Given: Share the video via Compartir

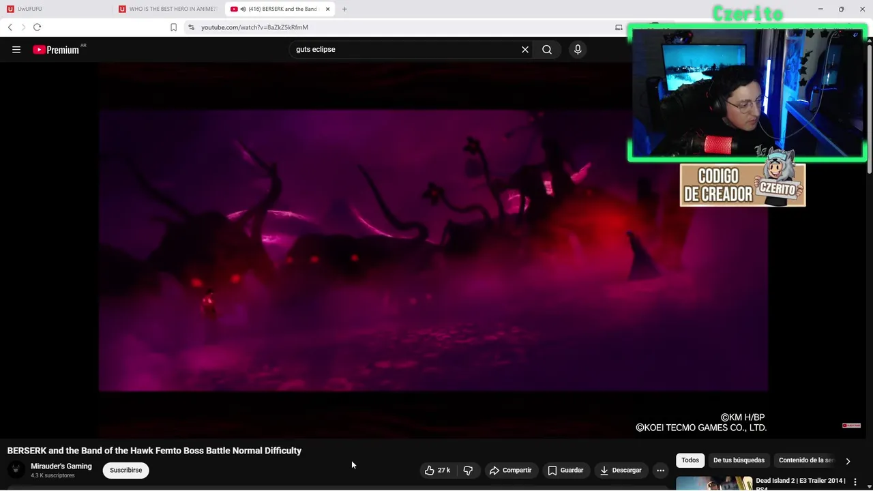Looking at the screenshot, I should tap(510, 470).
